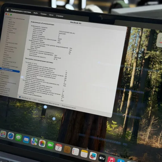Open the Справка menu
The height and width of the screenshot is (162, 162).
tap(60, 16)
